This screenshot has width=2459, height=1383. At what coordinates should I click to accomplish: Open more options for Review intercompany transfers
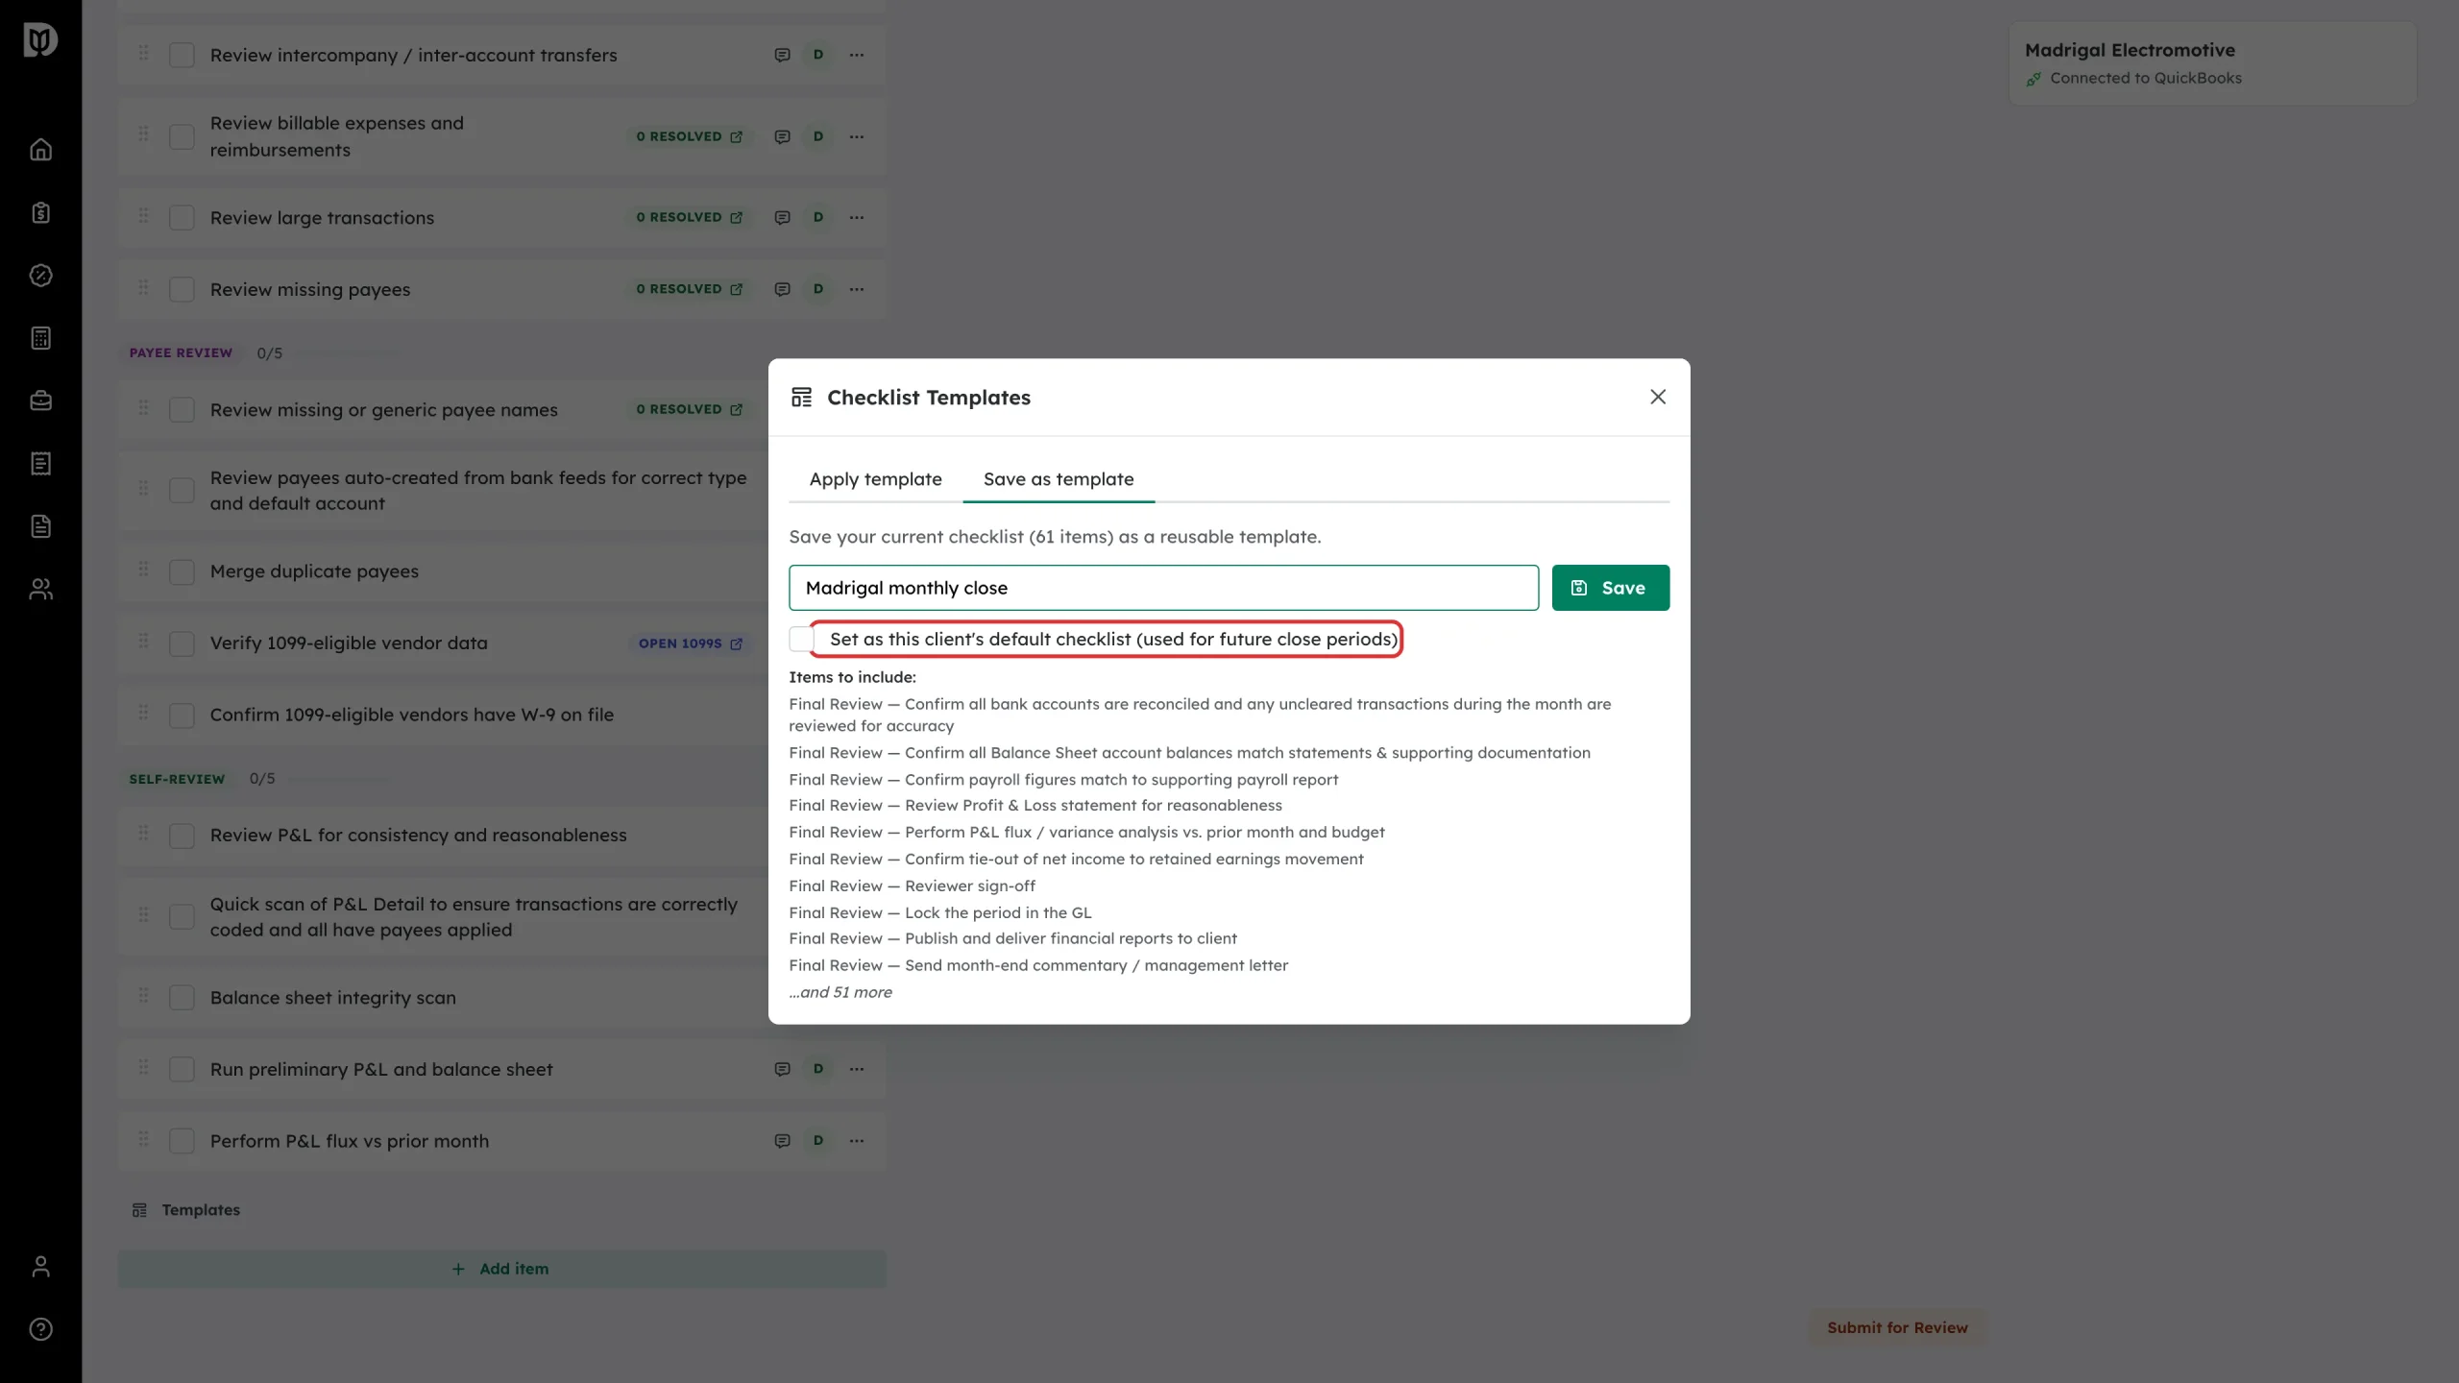click(x=857, y=55)
